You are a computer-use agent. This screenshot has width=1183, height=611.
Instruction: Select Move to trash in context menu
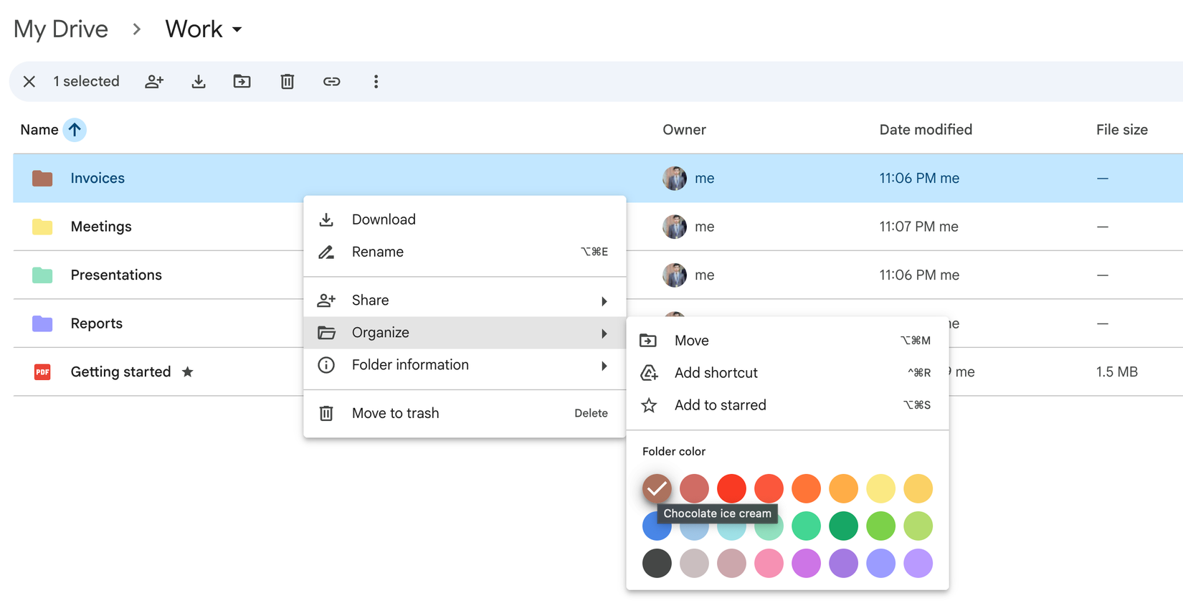click(395, 413)
